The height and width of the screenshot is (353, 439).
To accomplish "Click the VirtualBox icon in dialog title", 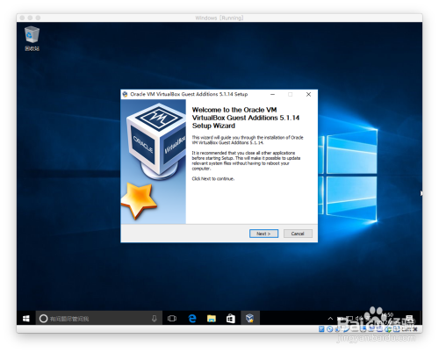I will coord(126,94).
